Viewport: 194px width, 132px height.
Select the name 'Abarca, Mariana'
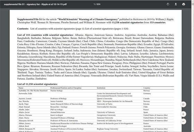pos(25,115)
